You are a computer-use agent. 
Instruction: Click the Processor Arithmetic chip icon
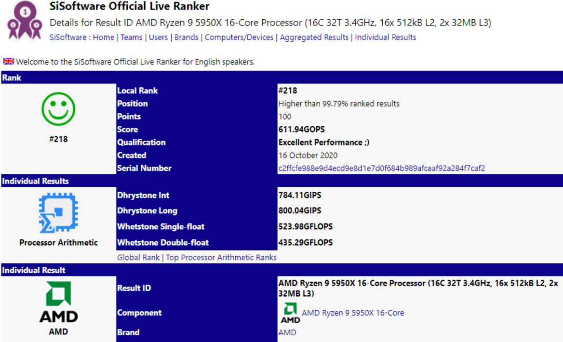tap(58, 213)
